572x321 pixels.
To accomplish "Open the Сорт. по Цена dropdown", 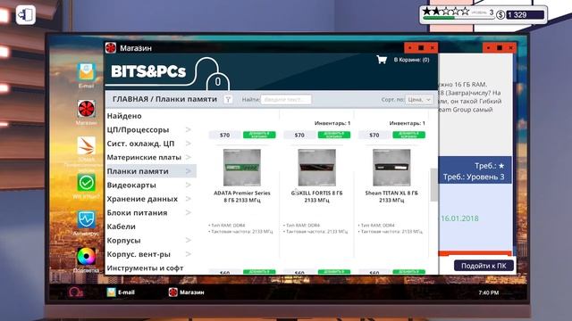I will tap(419, 99).
